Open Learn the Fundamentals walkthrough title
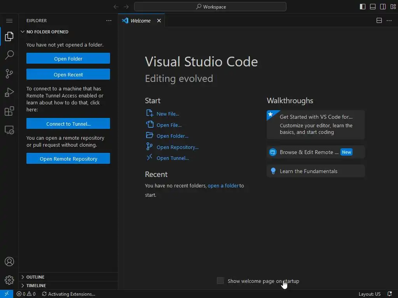Viewport: 398px width, 298px height. point(309,171)
